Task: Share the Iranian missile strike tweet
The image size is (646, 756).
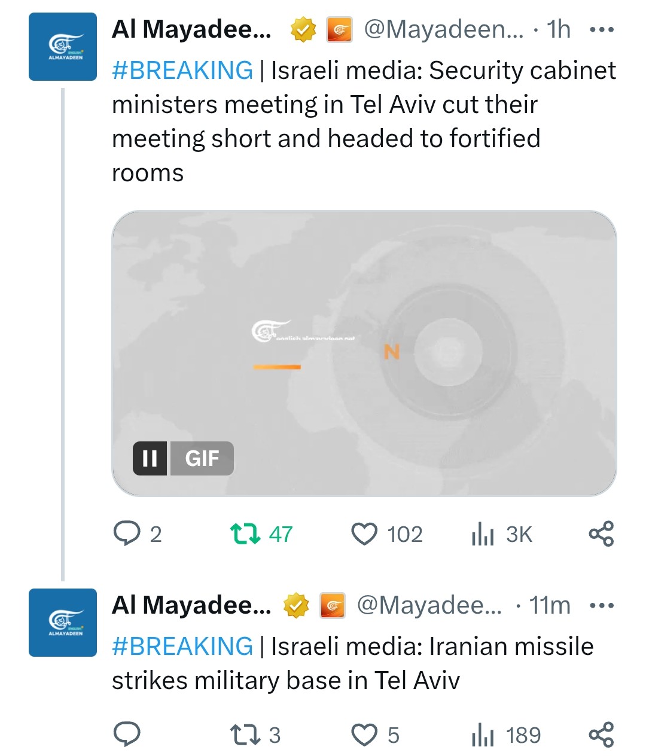Action: (601, 734)
